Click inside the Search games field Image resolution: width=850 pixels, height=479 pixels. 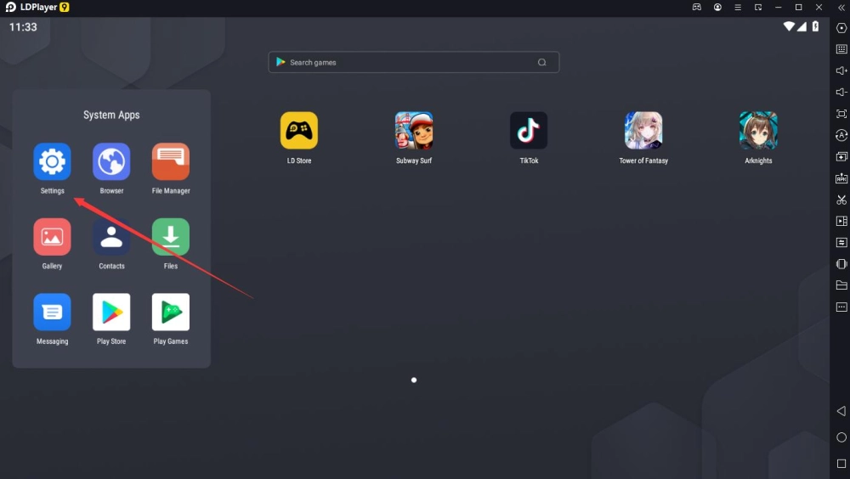tap(414, 62)
